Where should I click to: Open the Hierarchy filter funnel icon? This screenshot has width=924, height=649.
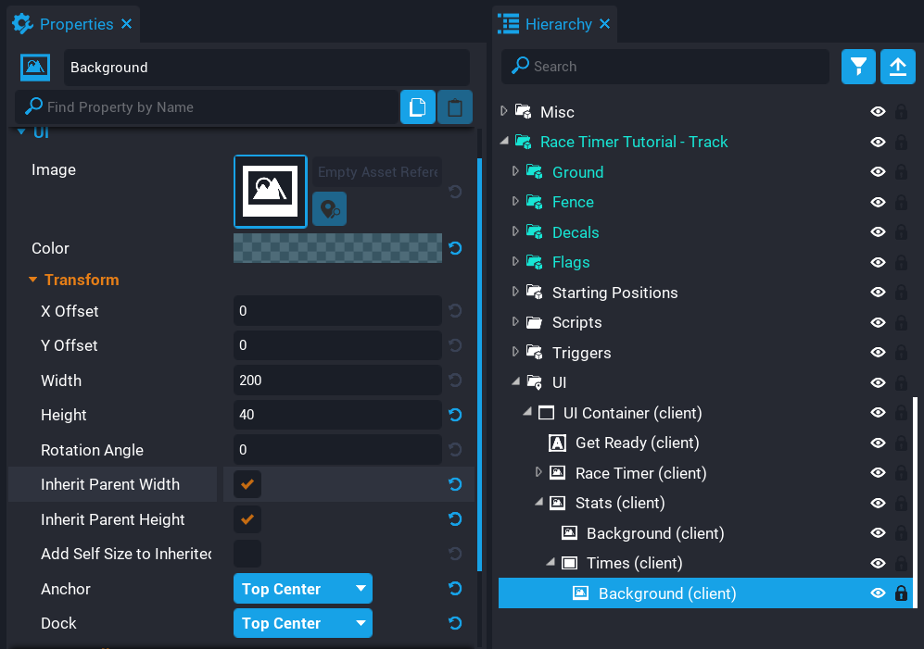pyautogui.click(x=857, y=66)
